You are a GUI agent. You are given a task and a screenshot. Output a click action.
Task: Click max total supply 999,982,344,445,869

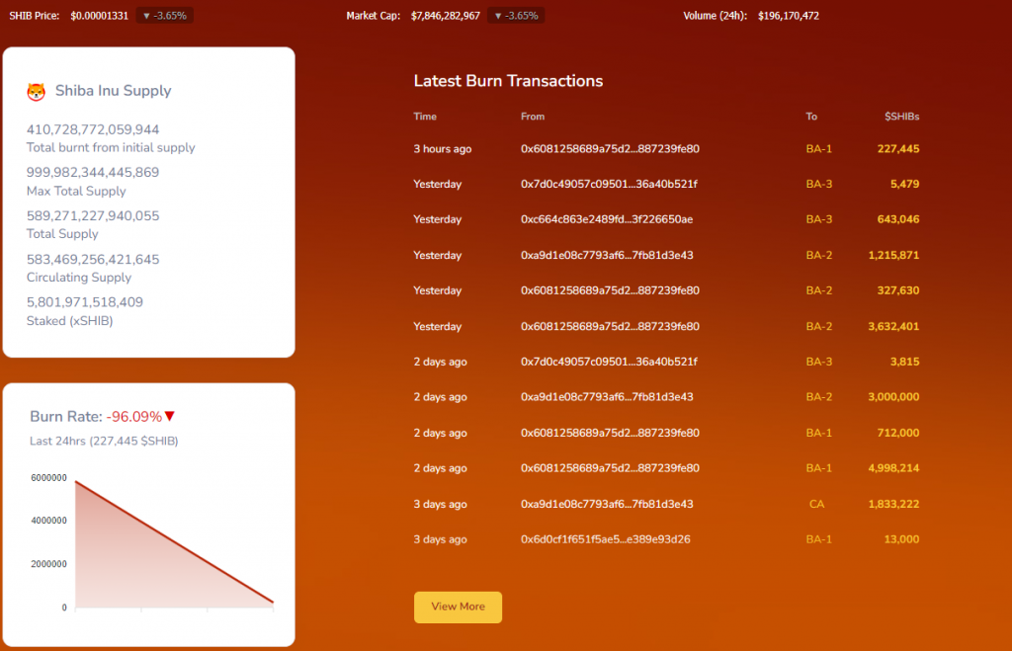pos(92,172)
